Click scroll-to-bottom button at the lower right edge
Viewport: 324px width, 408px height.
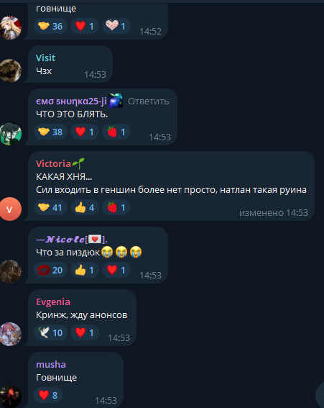(320, 395)
